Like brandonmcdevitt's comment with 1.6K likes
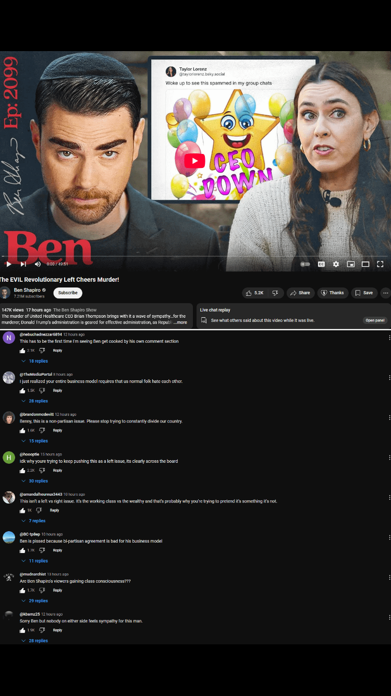The height and width of the screenshot is (696, 391). [22, 430]
